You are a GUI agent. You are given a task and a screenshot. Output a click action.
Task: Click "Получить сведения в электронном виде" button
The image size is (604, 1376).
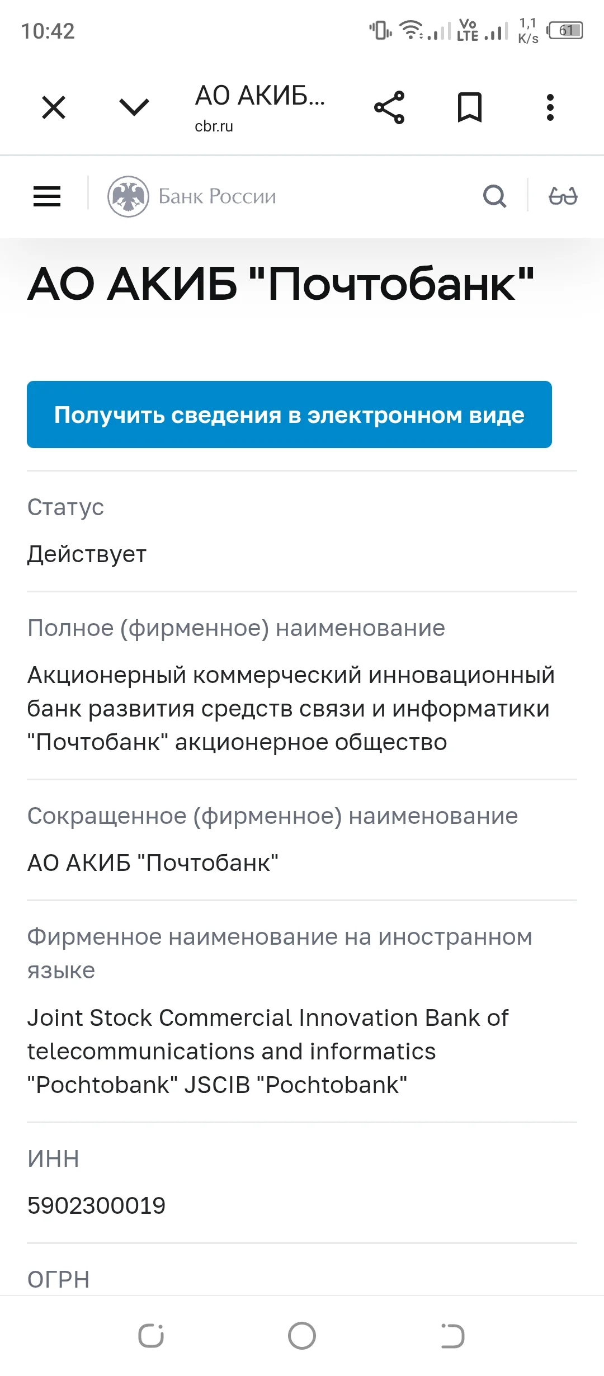pyautogui.click(x=289, y=414)
